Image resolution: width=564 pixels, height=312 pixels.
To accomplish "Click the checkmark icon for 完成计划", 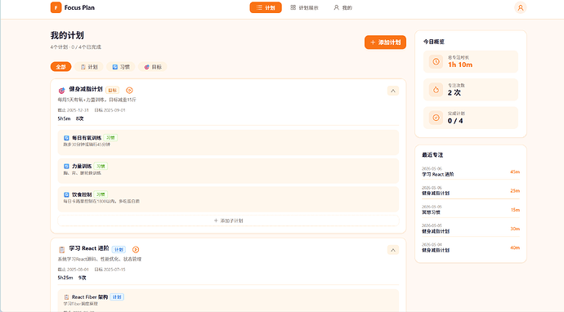I will pos(436,118).
